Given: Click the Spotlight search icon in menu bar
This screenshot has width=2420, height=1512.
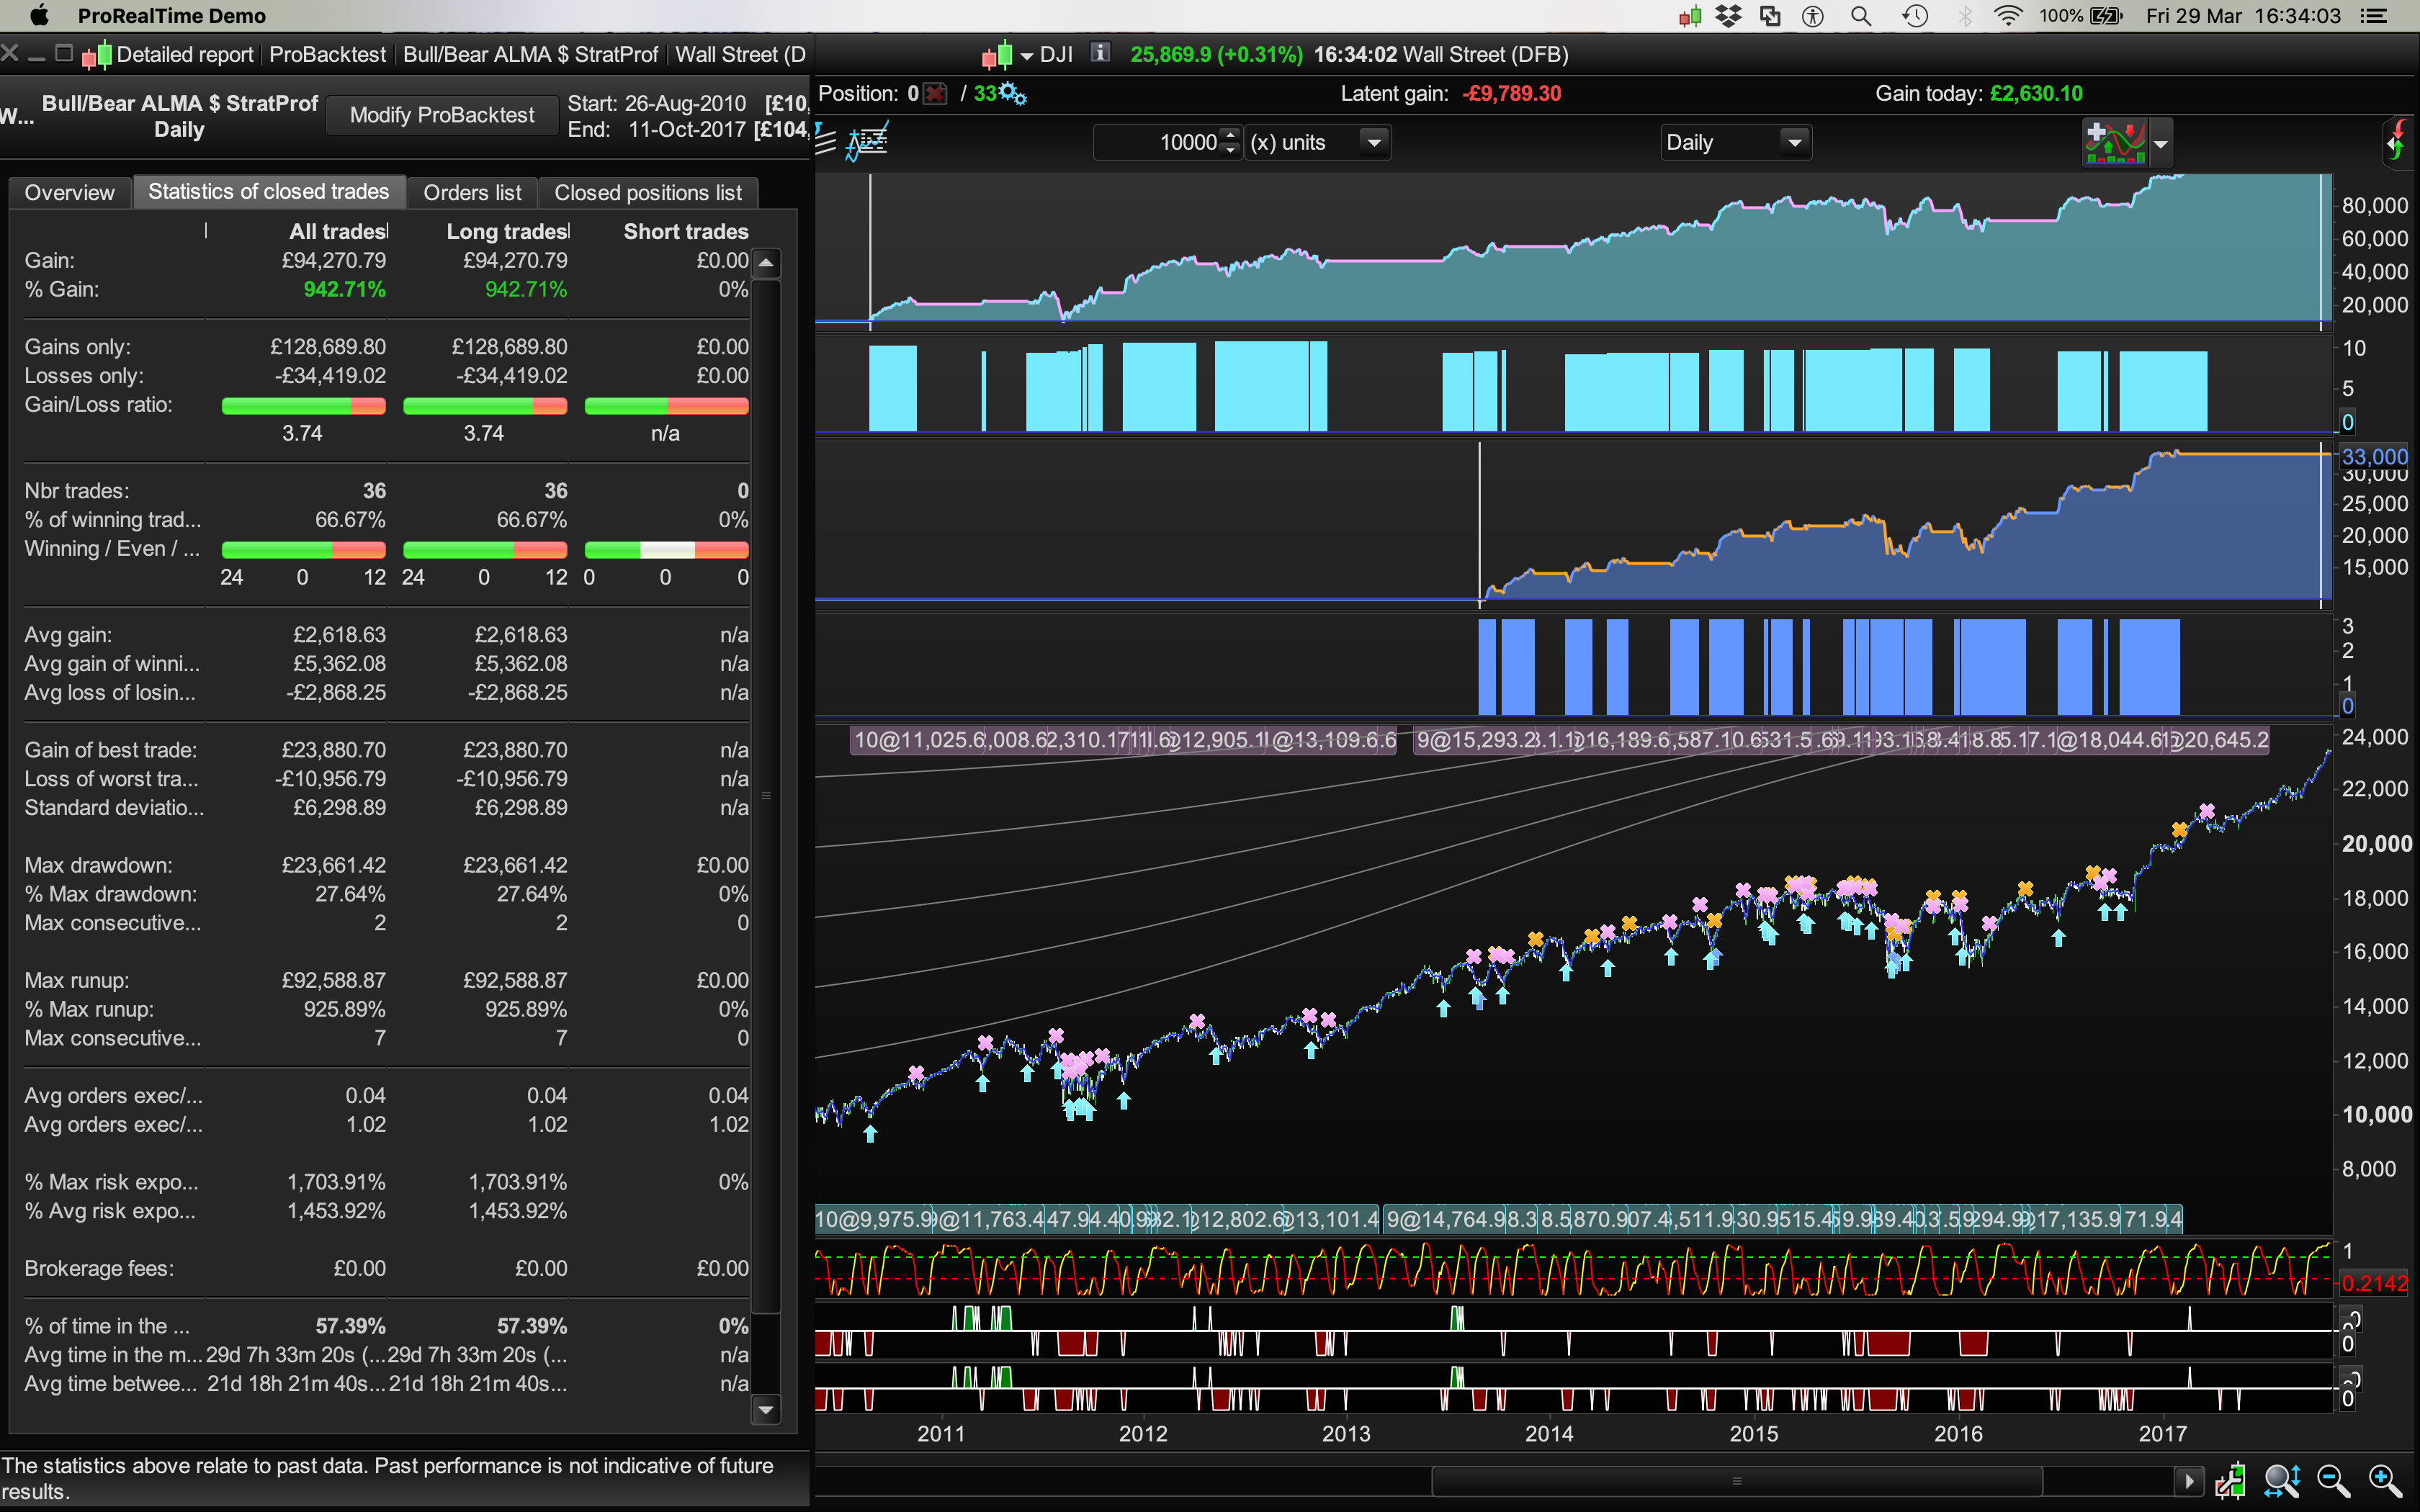Looking at the screenshot, I should click(x=1860, y=16).
